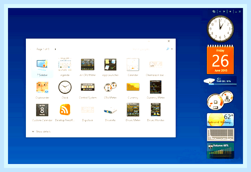
Task: Click the sidebar calendar showing Friday 26
Action: pyautogui.click(x=220, y=59)
